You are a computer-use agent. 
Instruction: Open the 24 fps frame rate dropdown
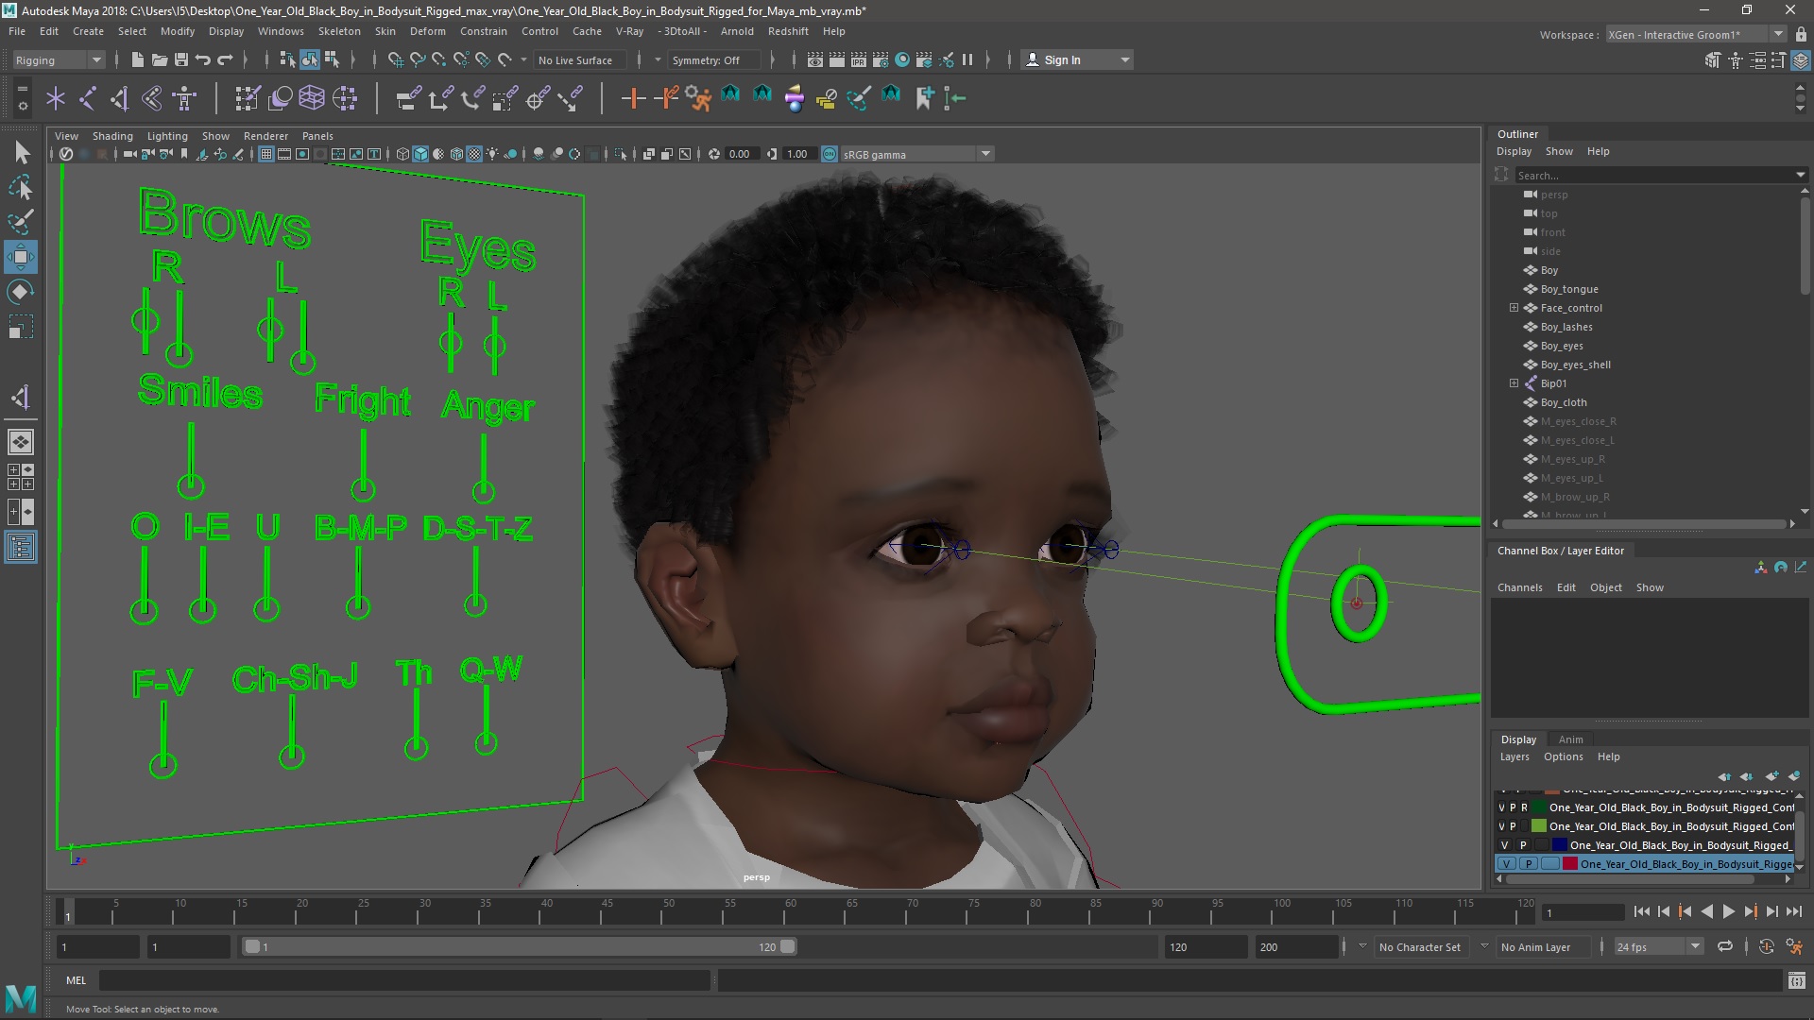tap(1657, 947)
